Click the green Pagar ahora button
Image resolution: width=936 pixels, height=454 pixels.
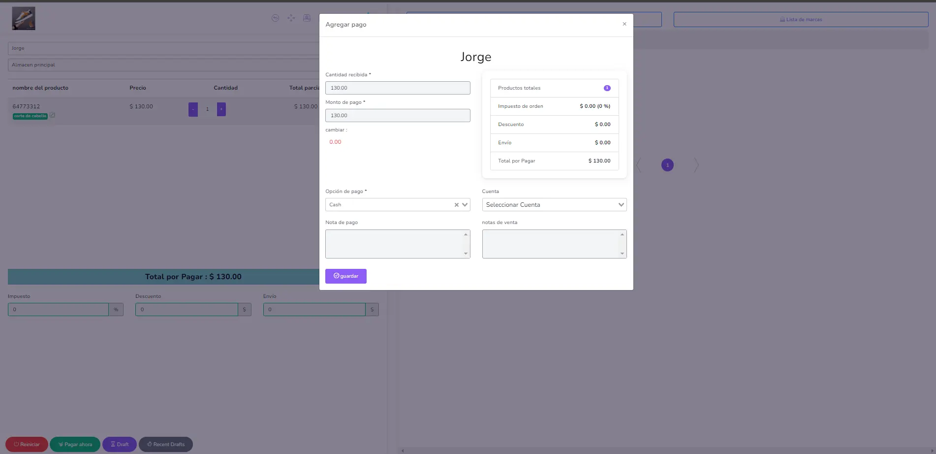point(75,444)
